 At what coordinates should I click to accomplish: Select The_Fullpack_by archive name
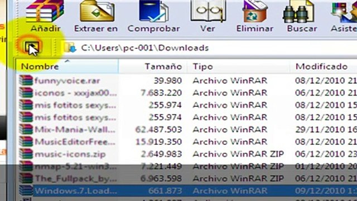pos(76,179)
